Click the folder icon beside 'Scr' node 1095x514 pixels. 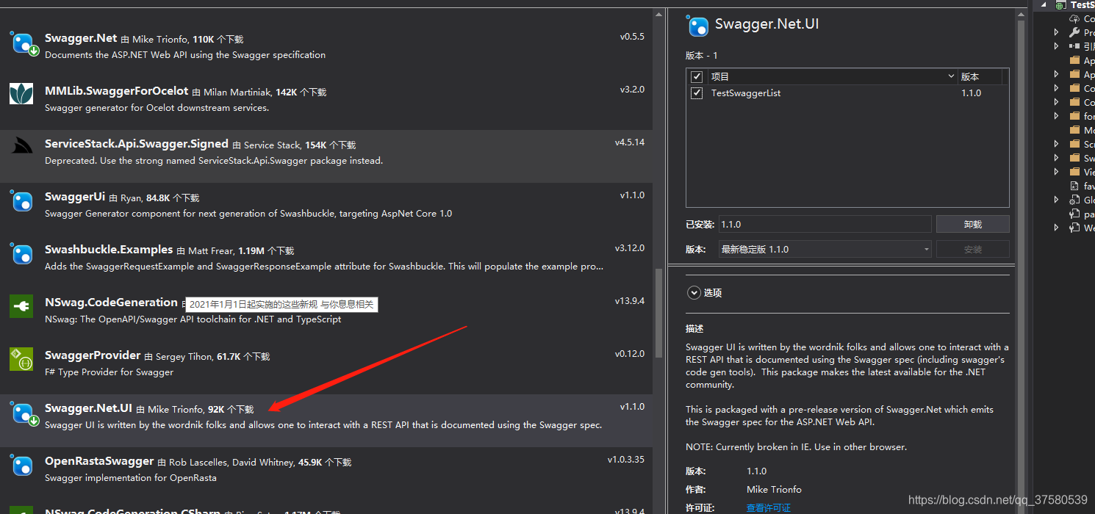1074,144
